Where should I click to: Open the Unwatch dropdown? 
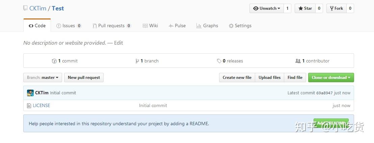tap(267, 8)
